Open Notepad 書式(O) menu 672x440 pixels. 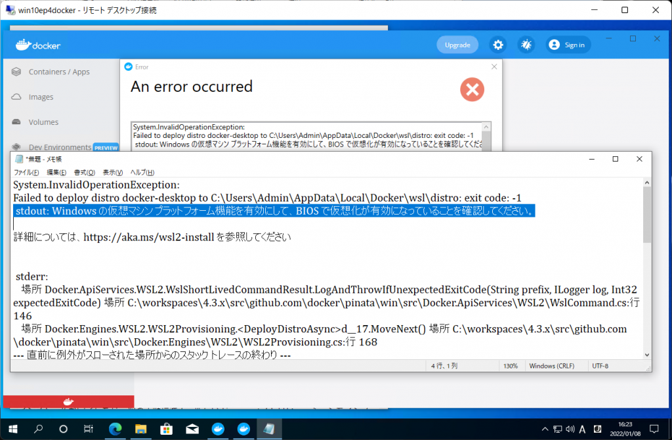(85, 173)
